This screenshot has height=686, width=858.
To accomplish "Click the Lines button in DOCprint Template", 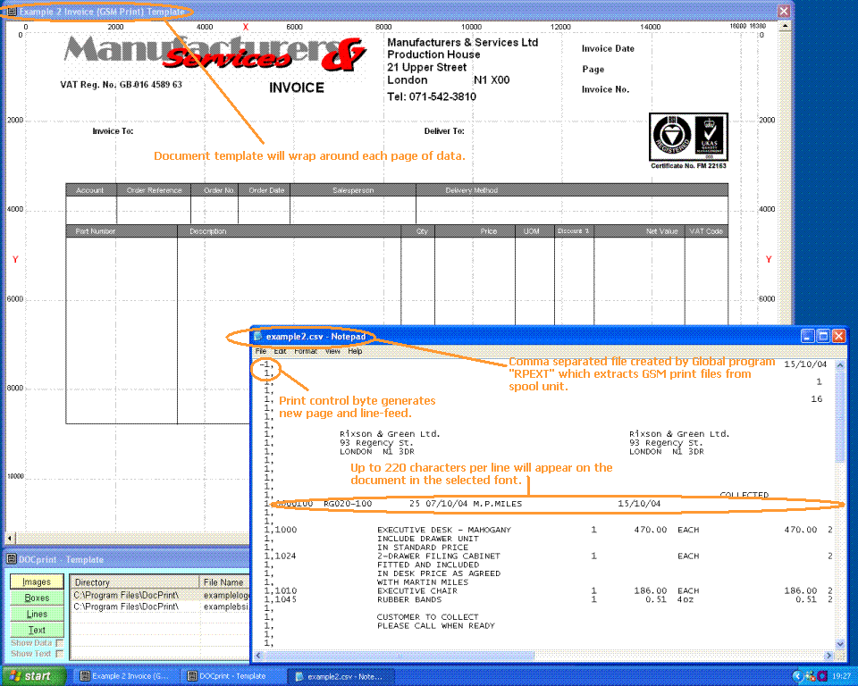I will coord(37,614).
